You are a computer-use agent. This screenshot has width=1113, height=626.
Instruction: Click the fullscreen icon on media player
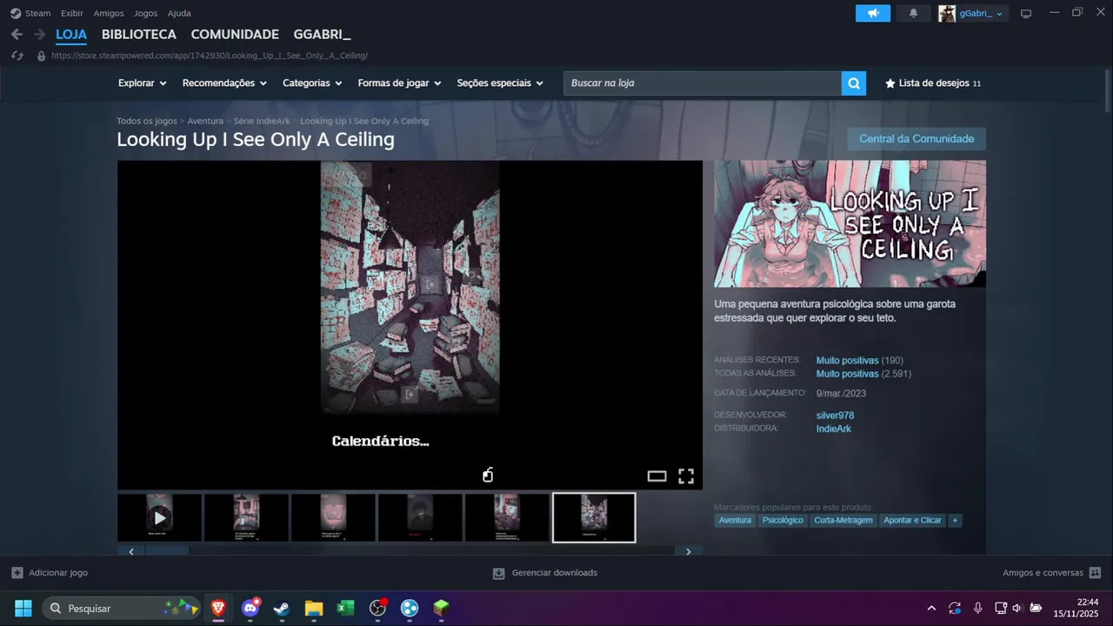686,476
